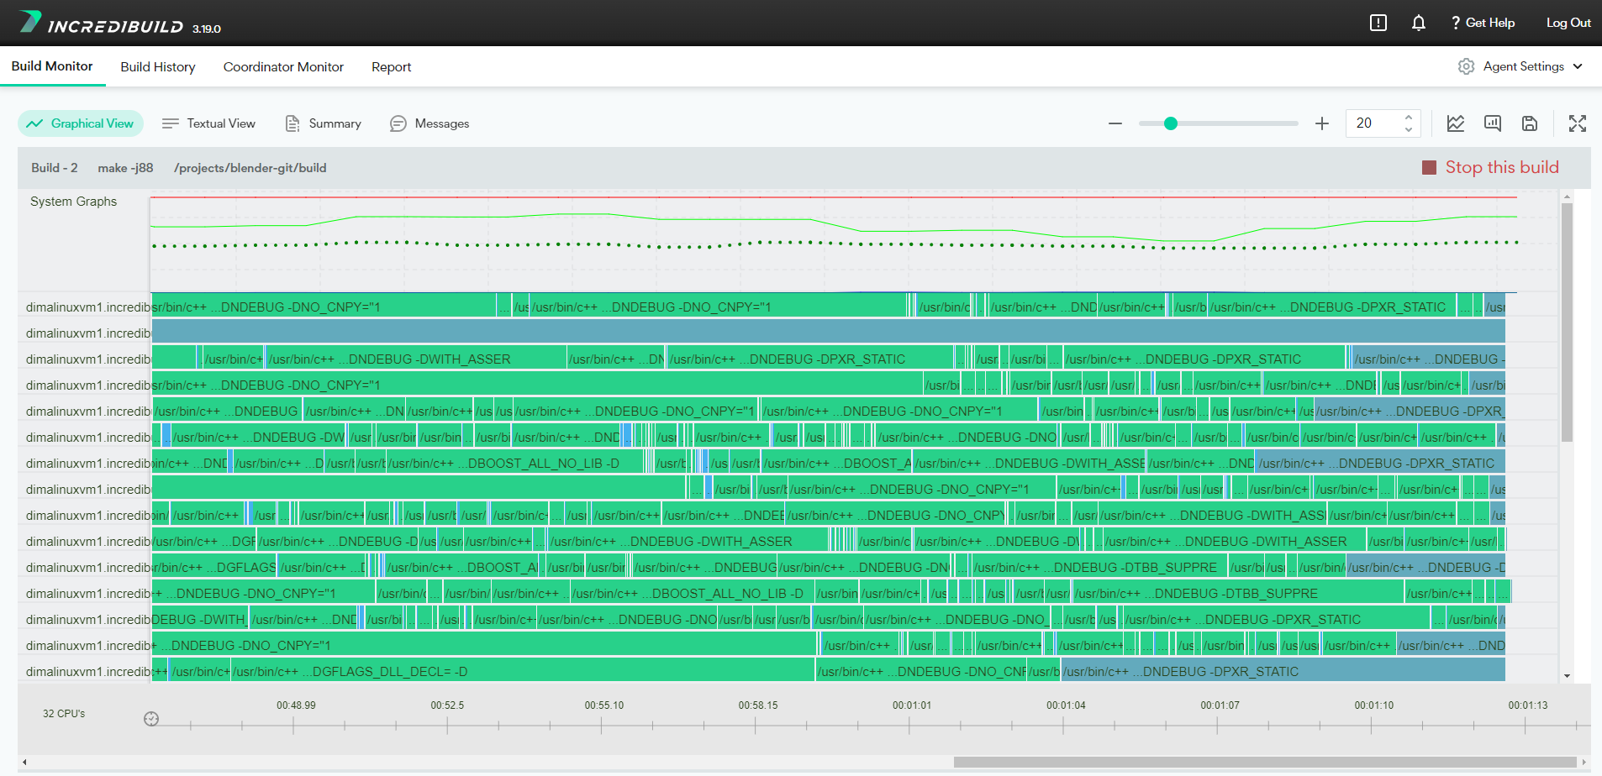
Task: Stop this build
Action: 1490,167
